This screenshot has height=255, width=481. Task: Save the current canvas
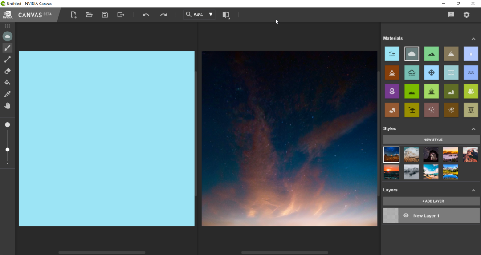pos(105,15)
